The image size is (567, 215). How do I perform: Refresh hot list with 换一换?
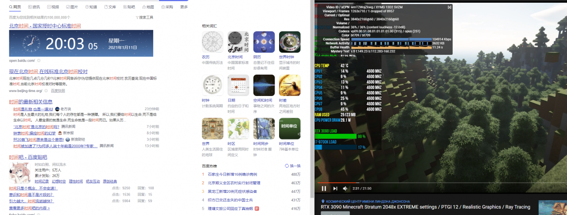click(293, 166)
